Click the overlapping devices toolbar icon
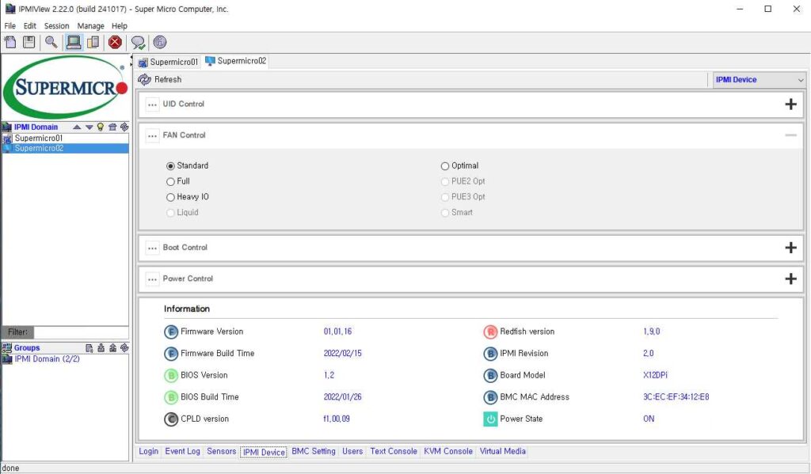Screen dimensions: 811x474 (x=93, y=43)
